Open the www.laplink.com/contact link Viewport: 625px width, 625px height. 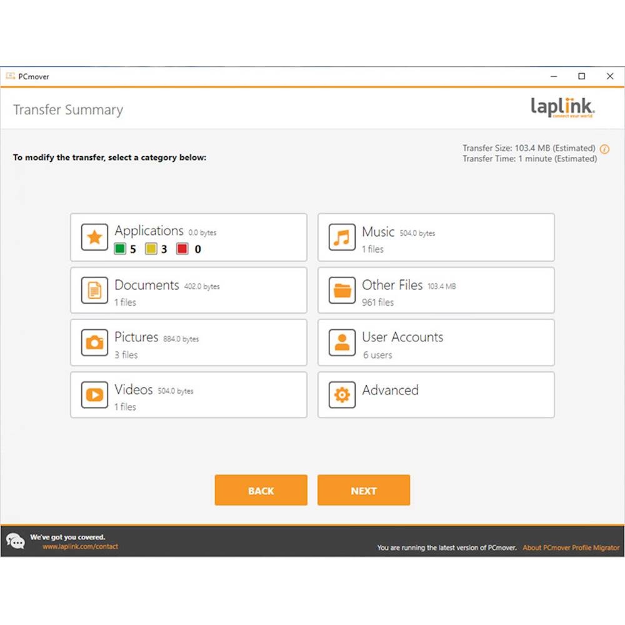click(x=80, y=546)
